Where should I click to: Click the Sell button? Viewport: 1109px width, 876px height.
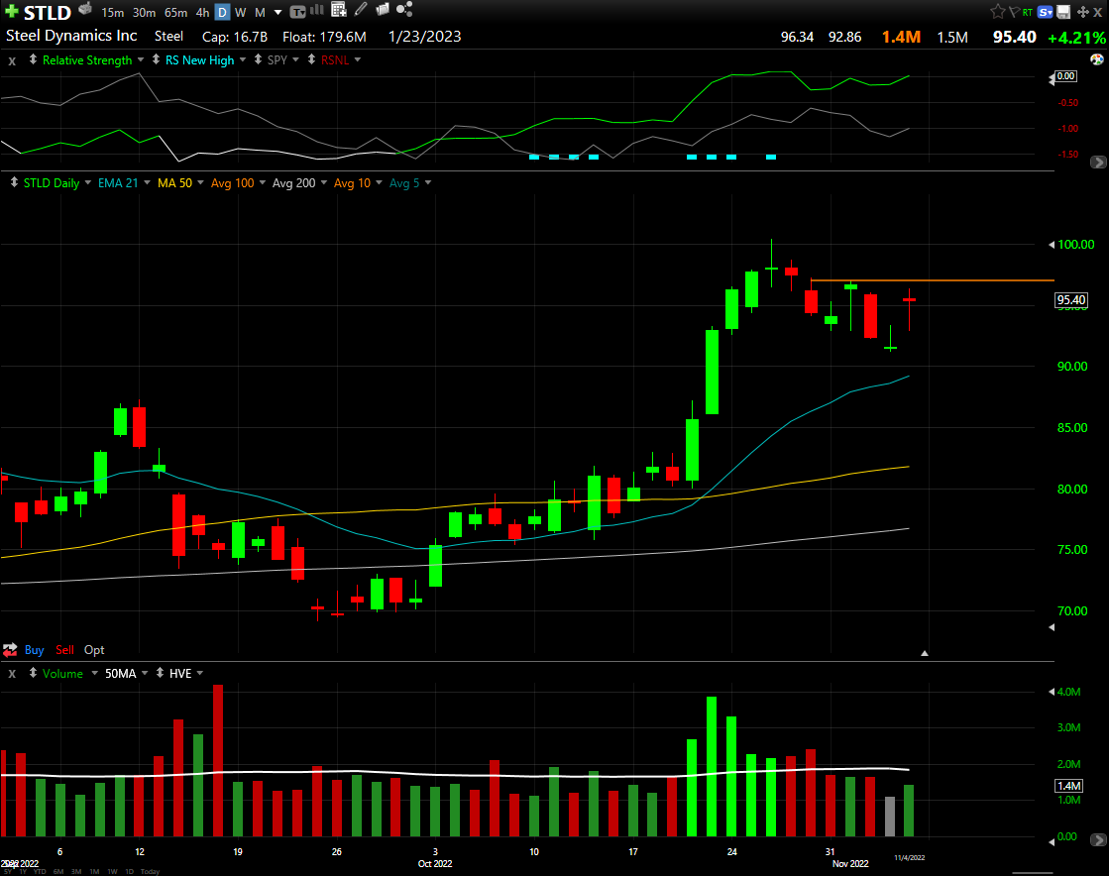tap(64, 650)
